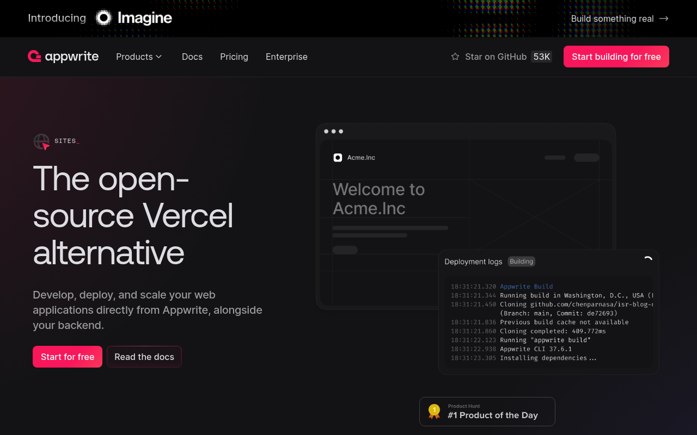This screenshot has width=697, height=435.
Task: Click the 53K GitHub star count
Action: click(x=541, y=57)
